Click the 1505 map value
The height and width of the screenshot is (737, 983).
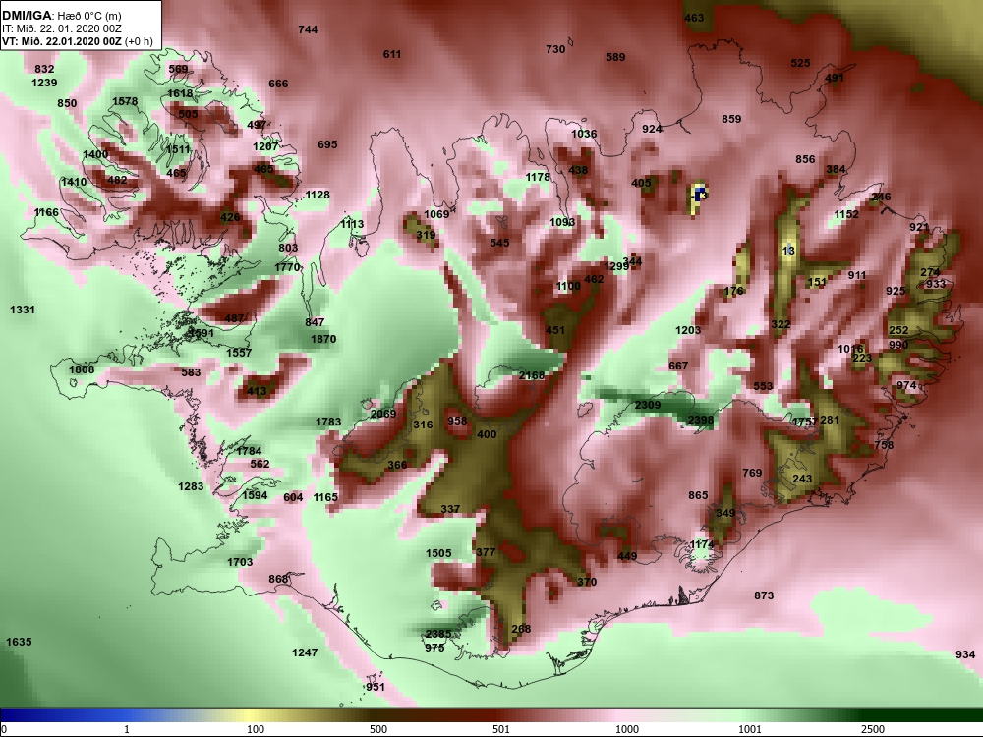pyautogui.click(x=438, y=552)
